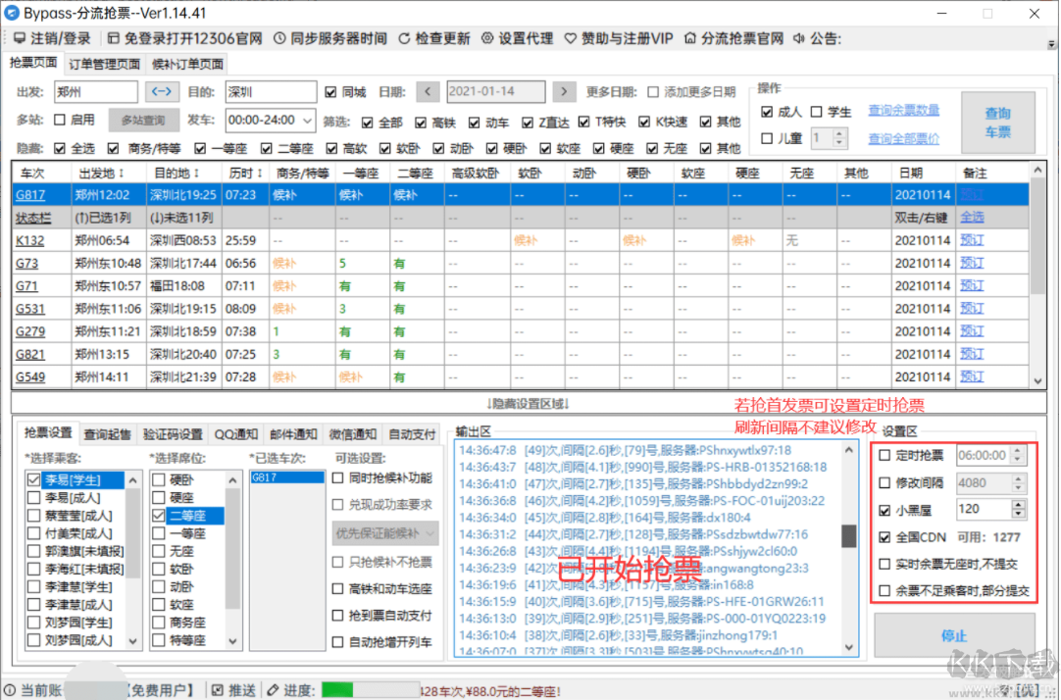The height and width of the screenshot is (700, 1061).
Task: Click the 查询车票 button
Action: pos(997,123)
